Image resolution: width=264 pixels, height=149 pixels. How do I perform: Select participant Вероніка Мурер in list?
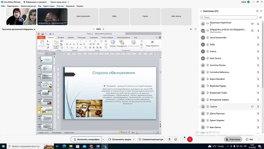coord(230,86)
